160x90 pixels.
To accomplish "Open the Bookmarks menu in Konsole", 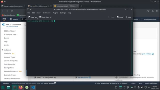I will point(46,13).
